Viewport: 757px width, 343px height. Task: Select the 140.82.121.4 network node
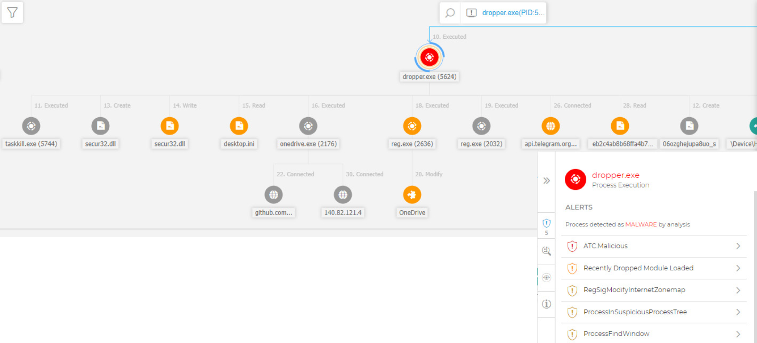click(x=343, y=195)
